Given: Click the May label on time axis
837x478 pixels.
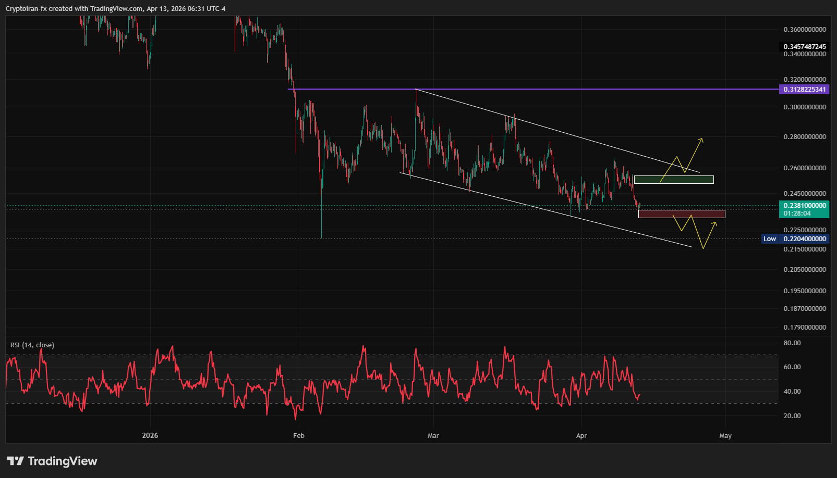Looking at the screenshot, I should point(725,436).
